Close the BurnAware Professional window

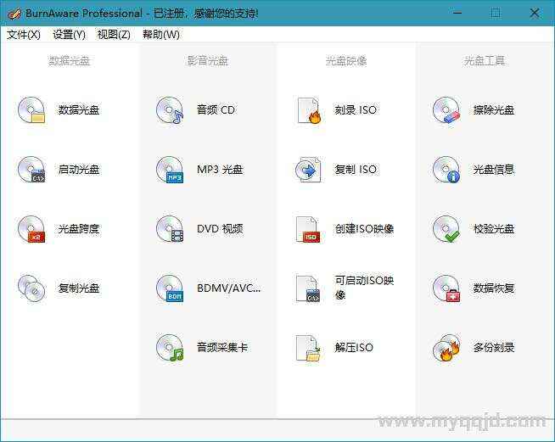point(535,14)
